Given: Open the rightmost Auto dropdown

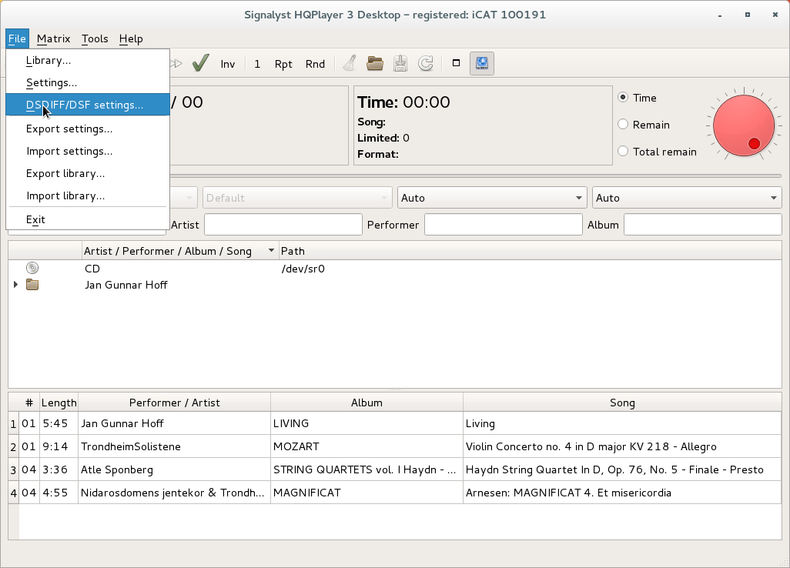Looking at the screenshot, I should (x=688, y=198).
